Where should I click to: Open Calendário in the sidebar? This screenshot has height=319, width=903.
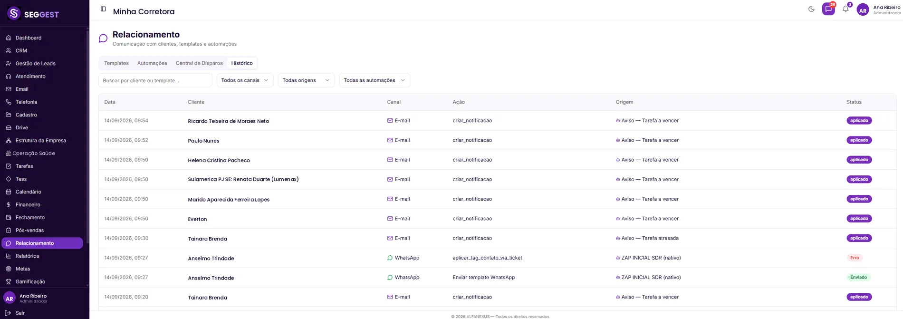[x=28, y=192]
